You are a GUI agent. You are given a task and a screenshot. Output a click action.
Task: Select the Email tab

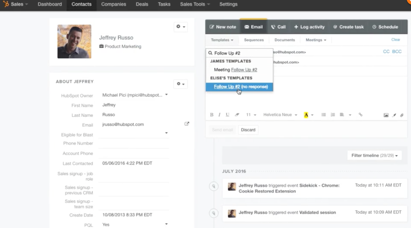click(x=254, y=27)
